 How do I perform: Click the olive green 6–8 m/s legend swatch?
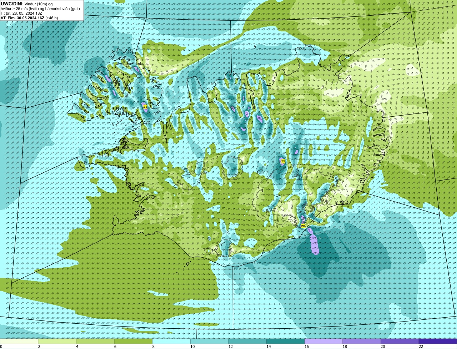point(133,341)
